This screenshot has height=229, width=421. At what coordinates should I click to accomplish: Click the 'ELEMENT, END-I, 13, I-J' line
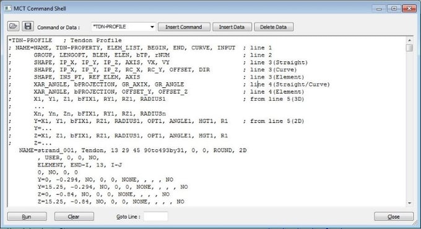(x=80, y=165)
